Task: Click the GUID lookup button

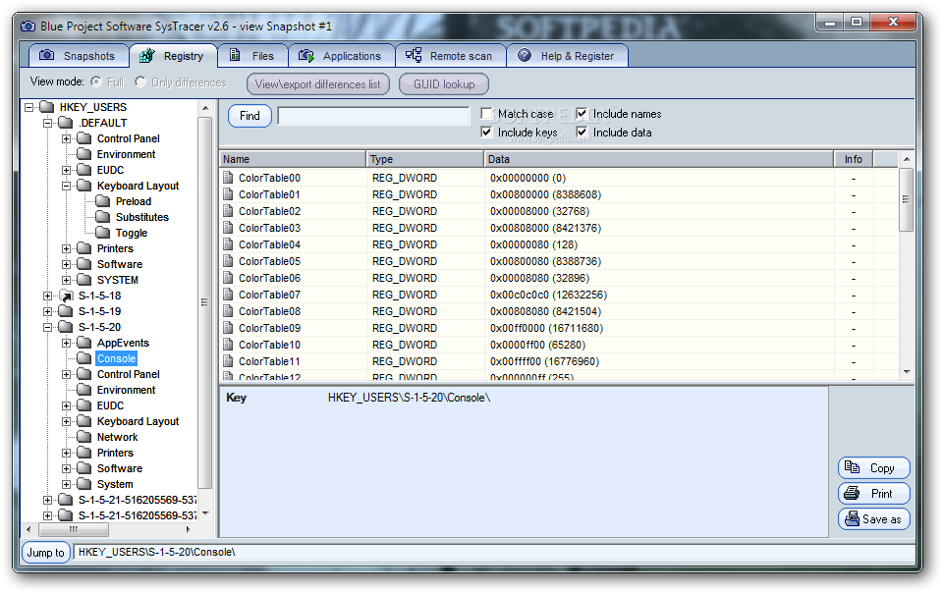Action: click(444, 84)
